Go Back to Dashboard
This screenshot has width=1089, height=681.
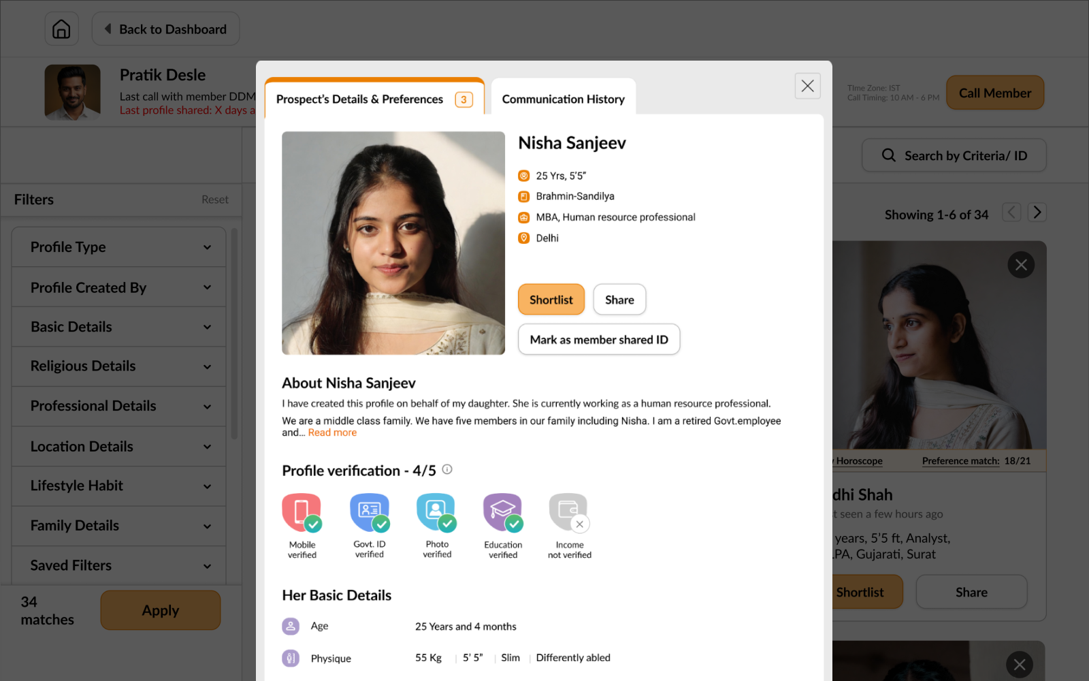coord(165,29)
